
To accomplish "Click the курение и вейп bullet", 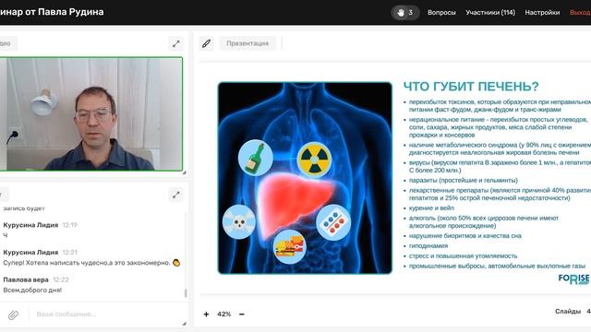I will 431,207.
